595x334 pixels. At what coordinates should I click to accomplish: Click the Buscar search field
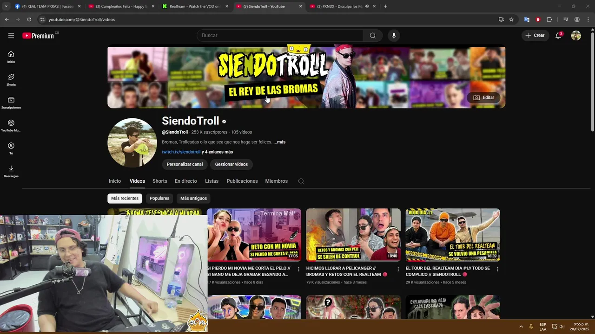(x=280, y=35)
